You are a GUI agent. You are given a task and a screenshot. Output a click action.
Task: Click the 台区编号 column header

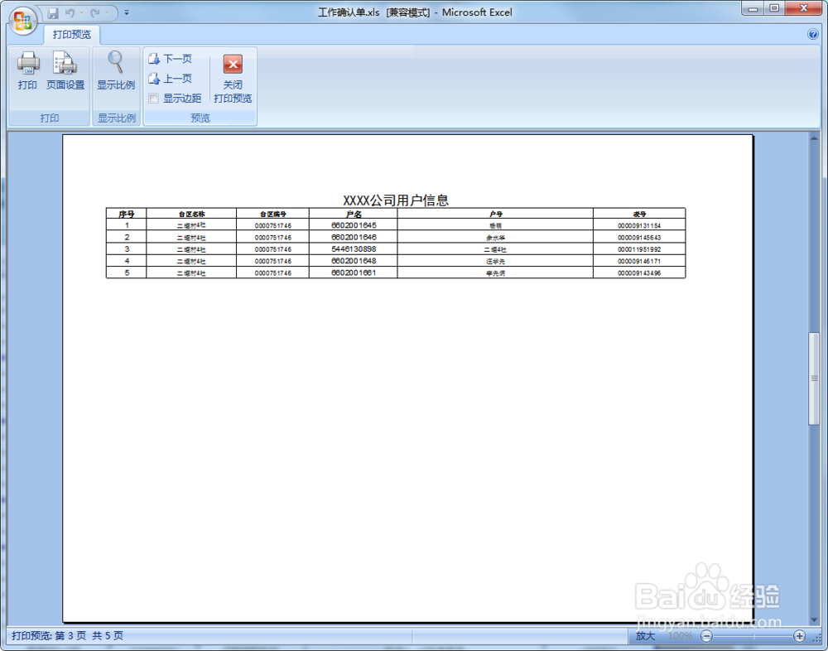pyautogui.click(x=273, y=214)
